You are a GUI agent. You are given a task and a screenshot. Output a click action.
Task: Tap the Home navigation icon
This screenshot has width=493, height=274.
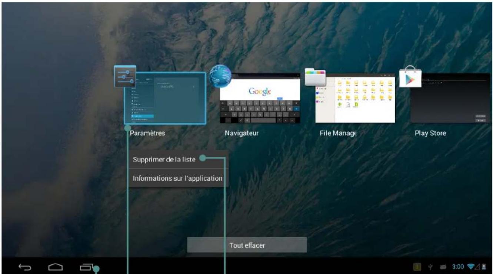[x=56, y=267]
